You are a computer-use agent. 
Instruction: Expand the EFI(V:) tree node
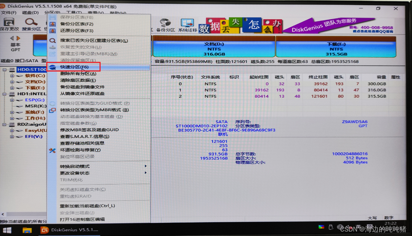point(12,137)
